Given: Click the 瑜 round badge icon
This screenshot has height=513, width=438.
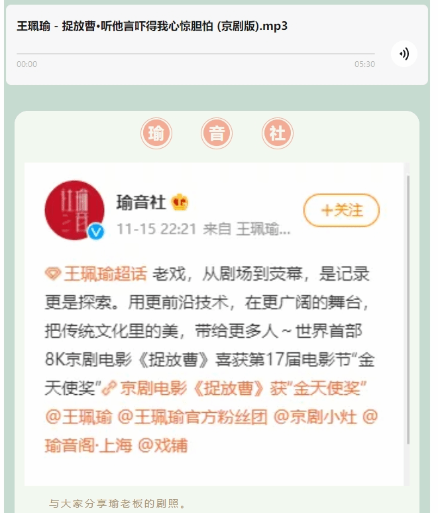Looking at the screenshot, I should click(156, 133).
